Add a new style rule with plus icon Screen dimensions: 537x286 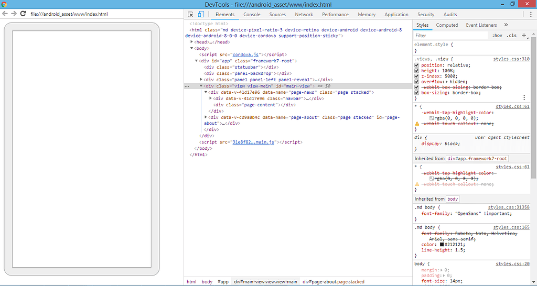524,35
